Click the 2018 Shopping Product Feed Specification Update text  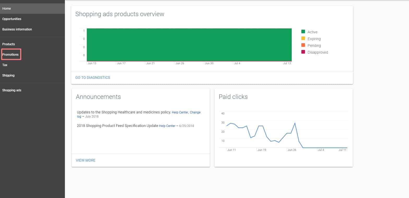click(x=118, y=126)
